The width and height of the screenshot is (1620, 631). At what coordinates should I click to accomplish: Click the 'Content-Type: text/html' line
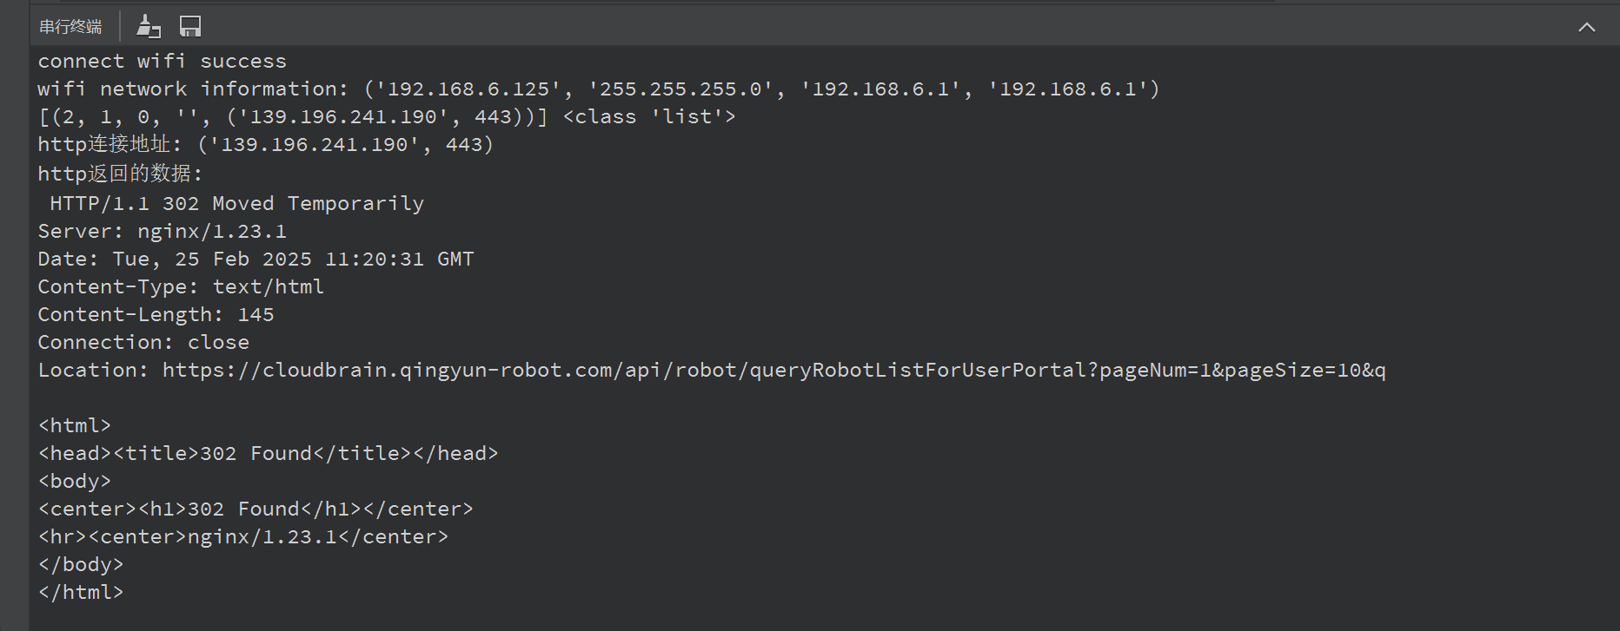(x=181, y=286)
